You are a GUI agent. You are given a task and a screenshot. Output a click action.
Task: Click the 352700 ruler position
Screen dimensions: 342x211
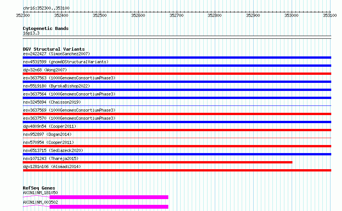click(176, 15)
